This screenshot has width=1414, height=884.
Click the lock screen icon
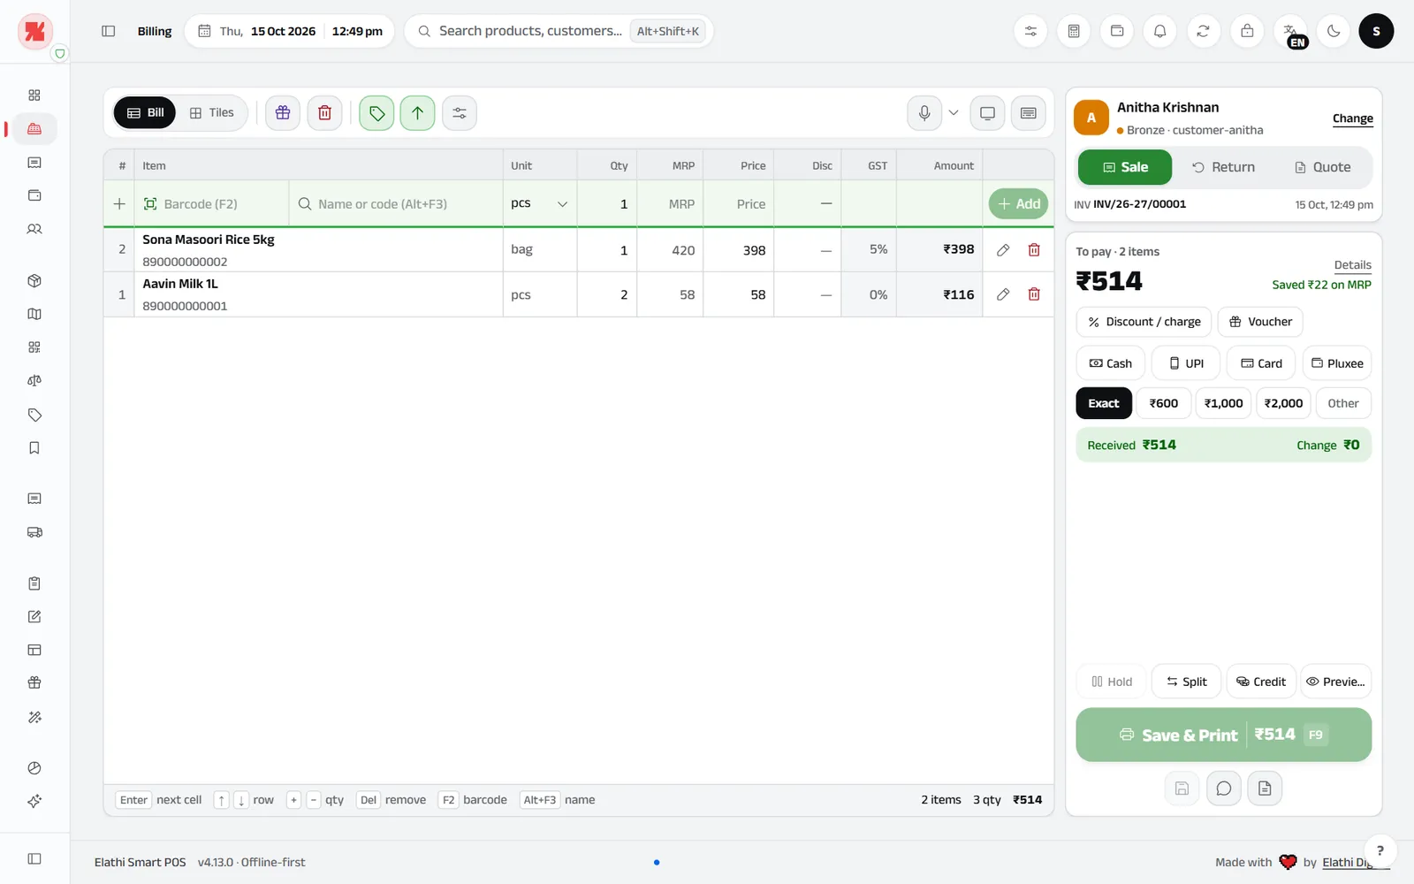click(x=1247, y=31)
